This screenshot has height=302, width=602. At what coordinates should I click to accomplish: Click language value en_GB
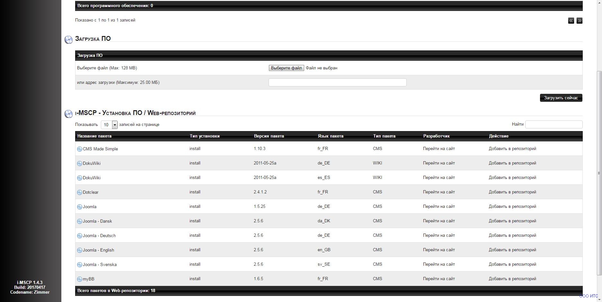pyautogui.click(x=324, y=250)
